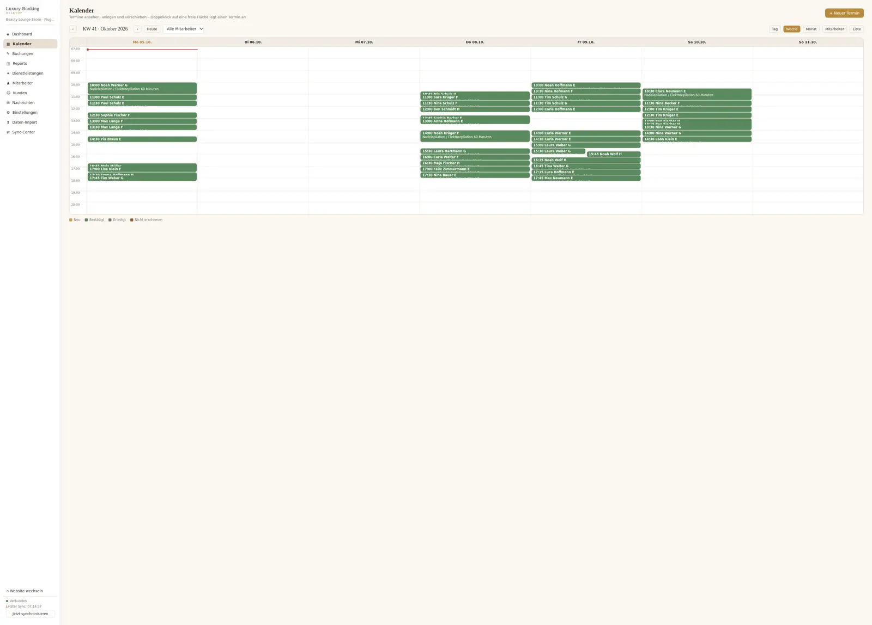The image size is (872, 625).
Task: Open 14:00 Noah Krüger F appointment
Action: coord(475,136)
